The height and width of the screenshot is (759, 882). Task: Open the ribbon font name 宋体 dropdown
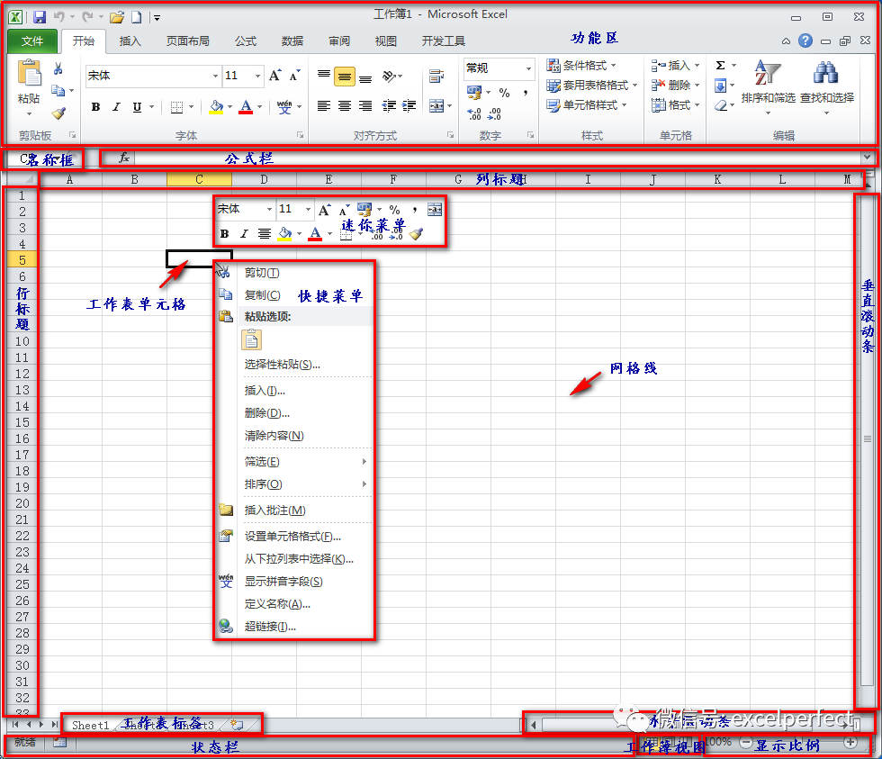click(215, 76)
